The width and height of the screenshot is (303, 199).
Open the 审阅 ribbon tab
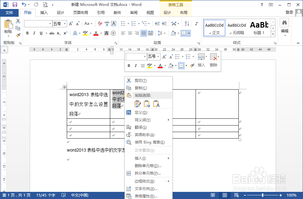134,12
